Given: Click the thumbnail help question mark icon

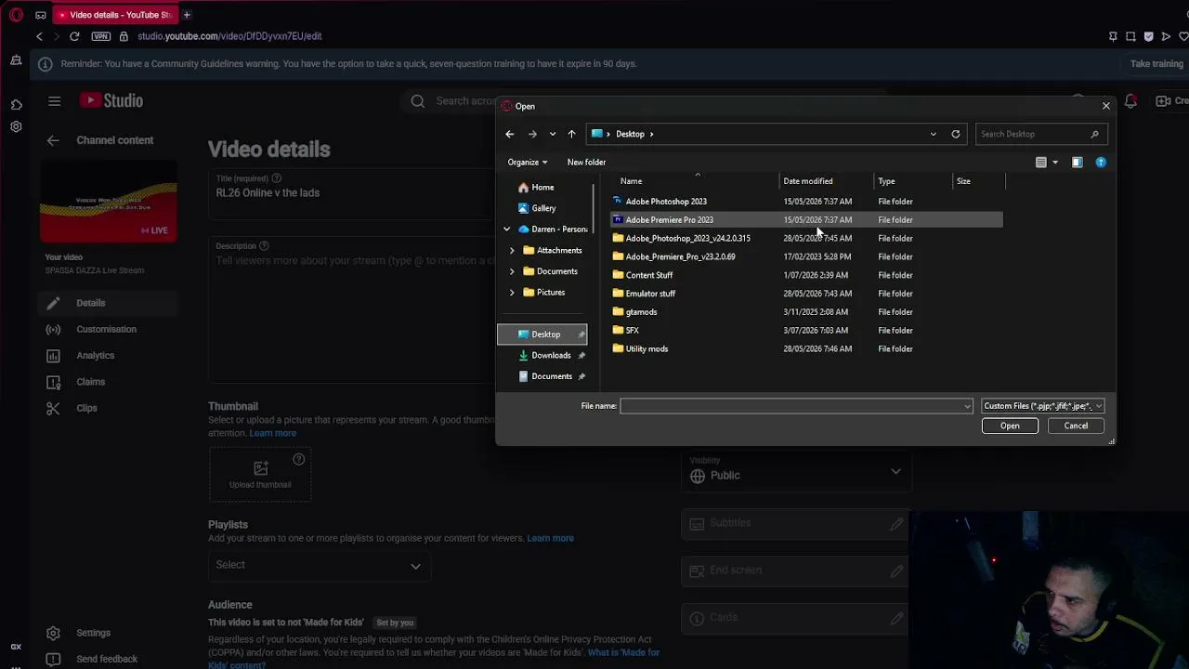Looking at the screenshot, I should [298, 459].
